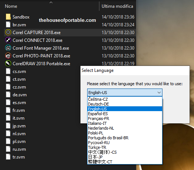Select the tr.svm file name

pyautogui.click(x=19, y=157)
